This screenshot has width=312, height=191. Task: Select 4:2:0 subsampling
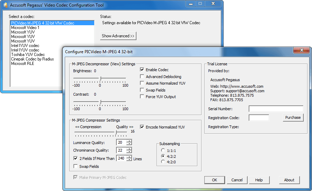click(x=163, y=162)
